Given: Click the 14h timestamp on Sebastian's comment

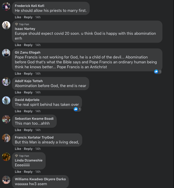Looking at the screenshot, I should point(38,130).
